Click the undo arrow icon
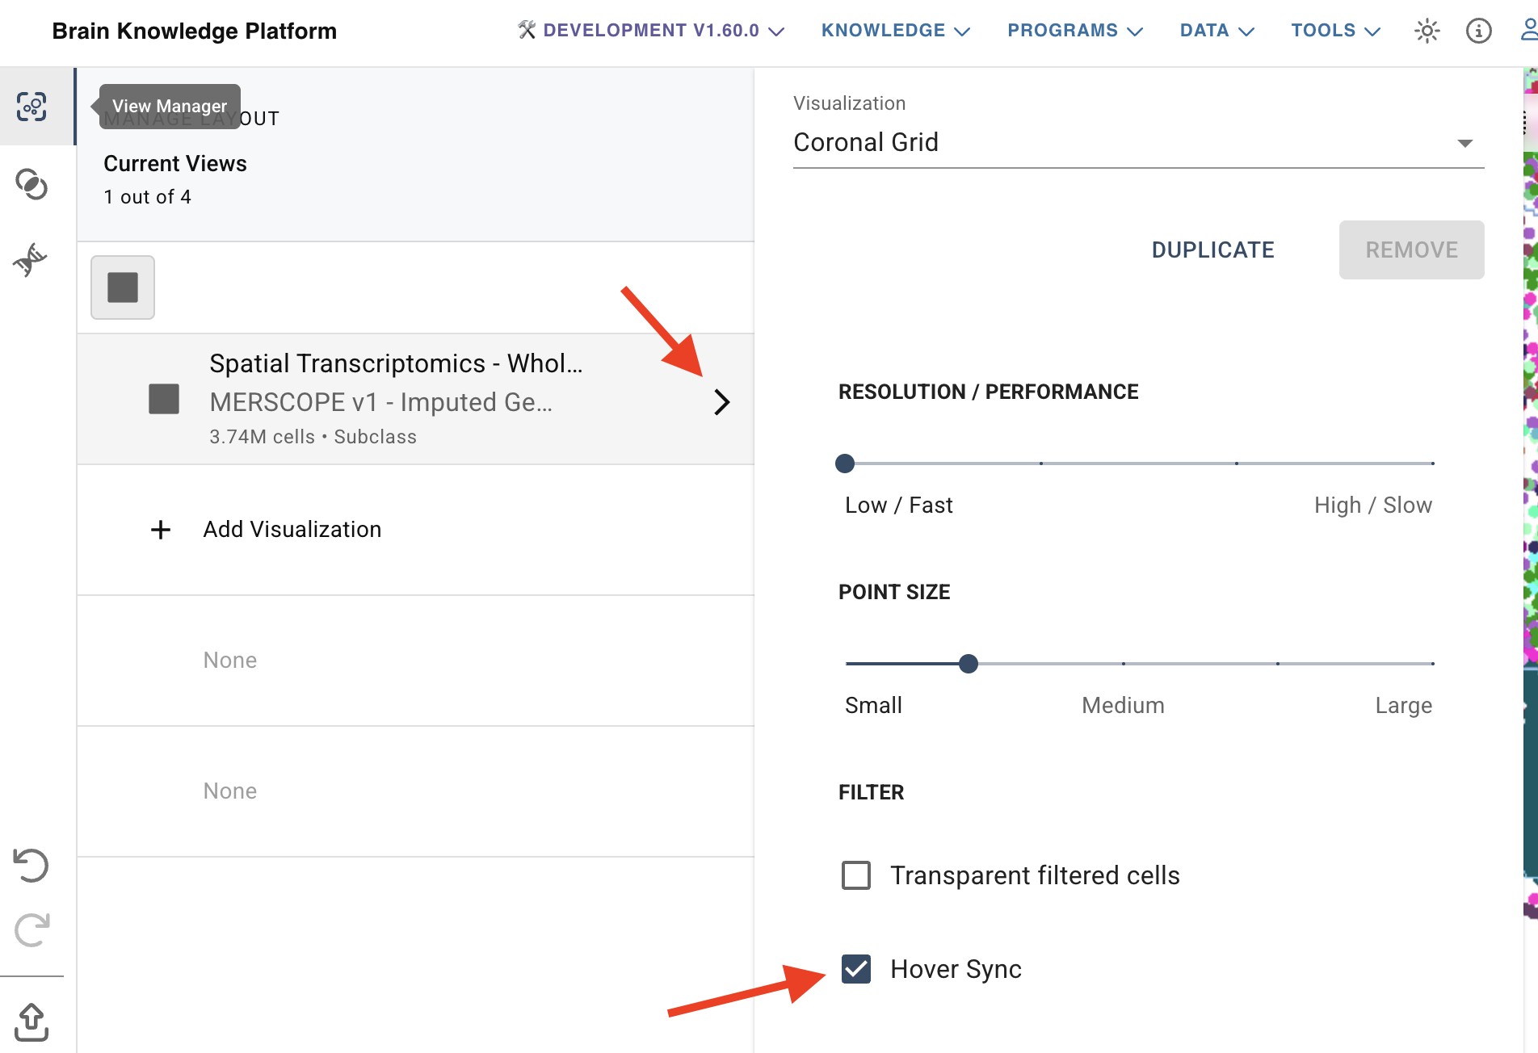The width and height of the screenshot is (1538, 1053). tap(32, 865)
